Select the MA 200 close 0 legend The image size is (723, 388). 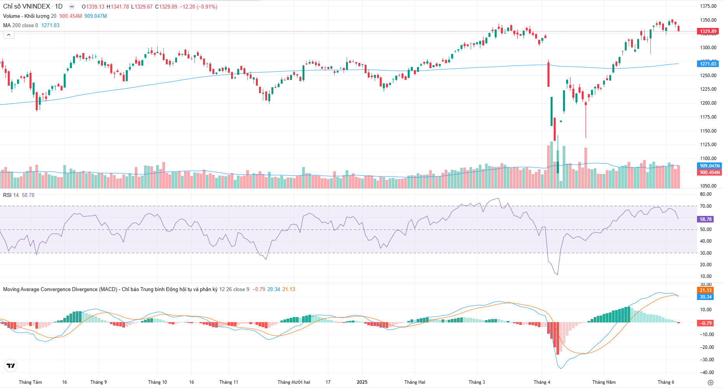click(x=21, y=25)
